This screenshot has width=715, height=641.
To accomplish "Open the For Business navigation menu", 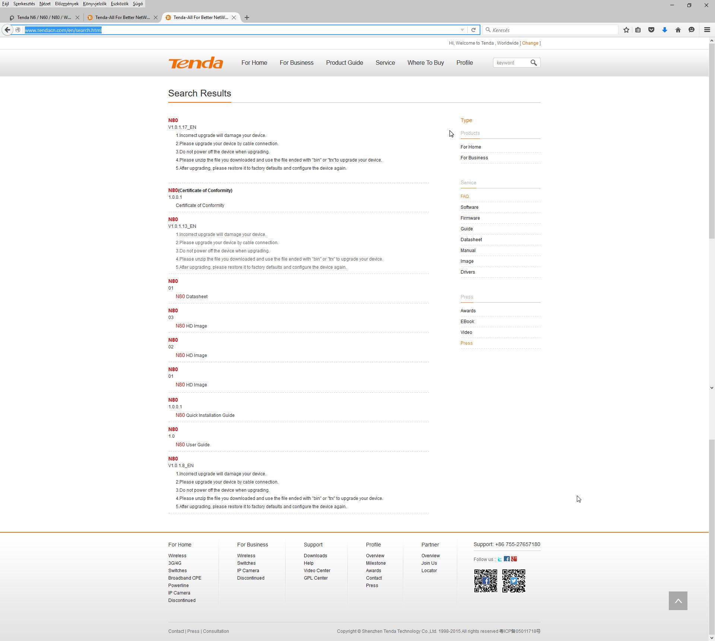I will click(297, 63).
